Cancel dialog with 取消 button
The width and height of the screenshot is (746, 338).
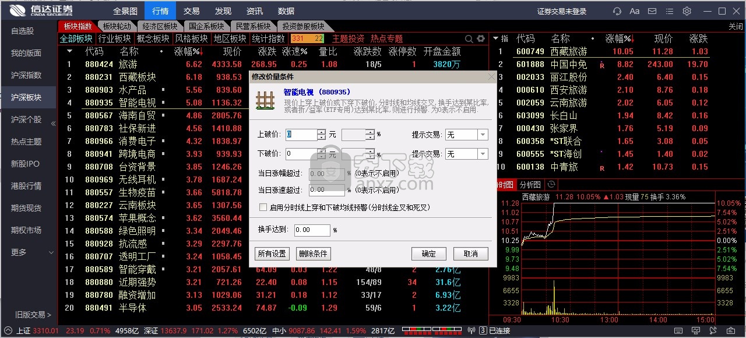pyautogui.click(x=470, y=254)
